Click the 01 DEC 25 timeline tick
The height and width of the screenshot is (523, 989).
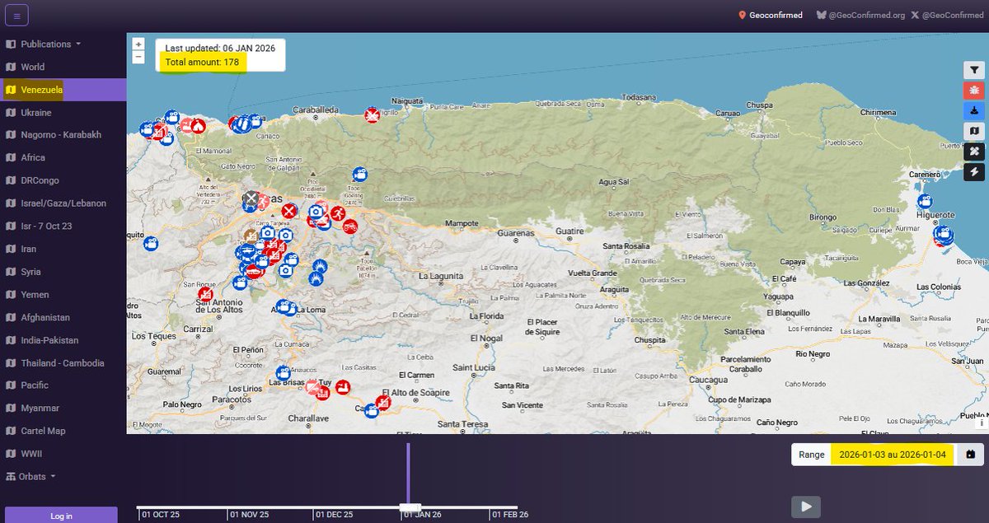click(334, 515)
